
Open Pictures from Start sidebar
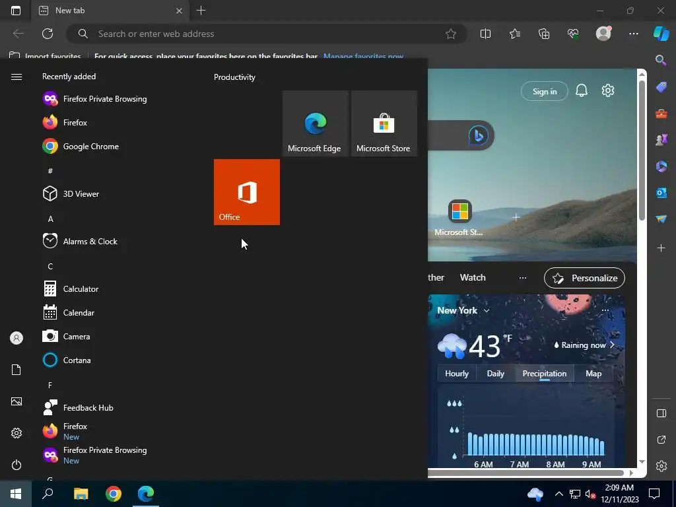(17, 401)
